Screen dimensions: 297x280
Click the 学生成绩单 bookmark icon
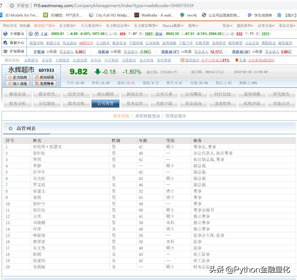(250, 15)
